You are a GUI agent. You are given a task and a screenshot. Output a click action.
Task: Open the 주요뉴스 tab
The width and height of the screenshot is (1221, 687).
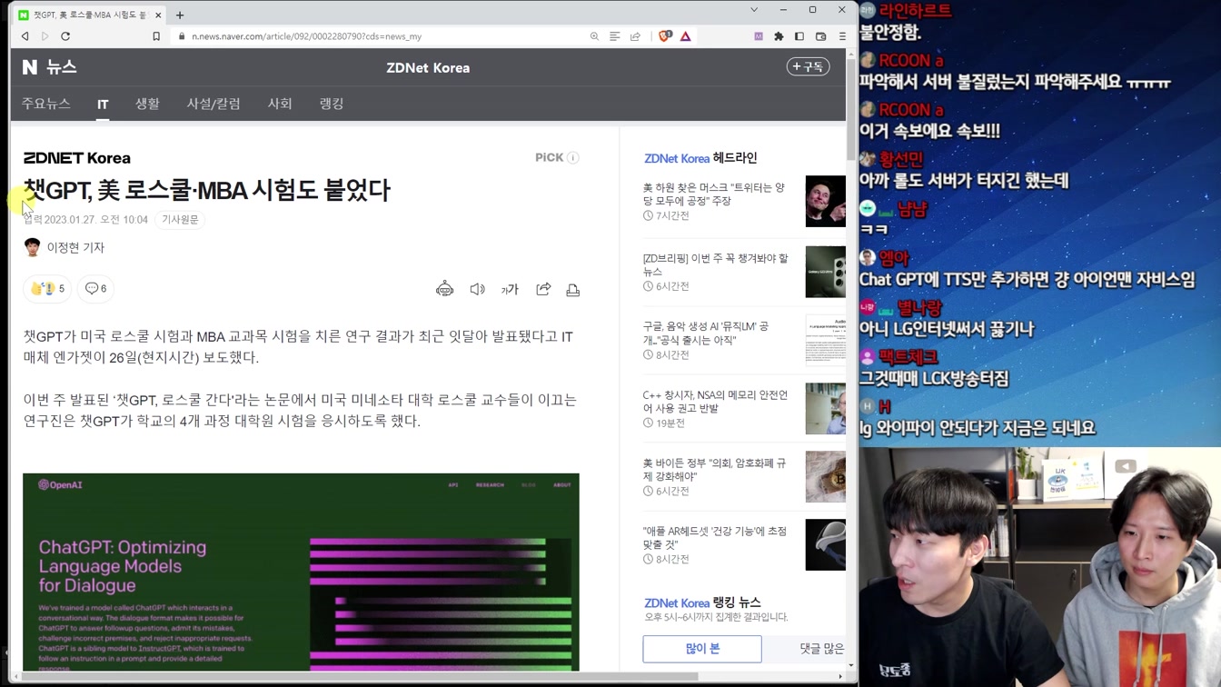coord(46,104)
